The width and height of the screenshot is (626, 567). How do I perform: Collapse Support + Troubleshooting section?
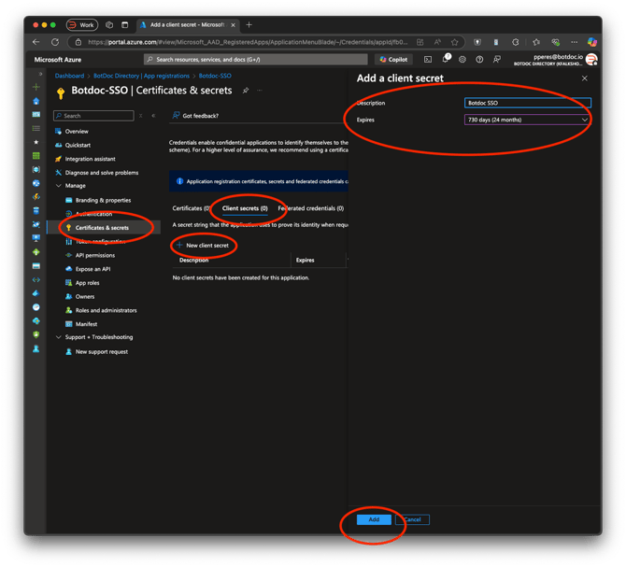pos(59,337)
